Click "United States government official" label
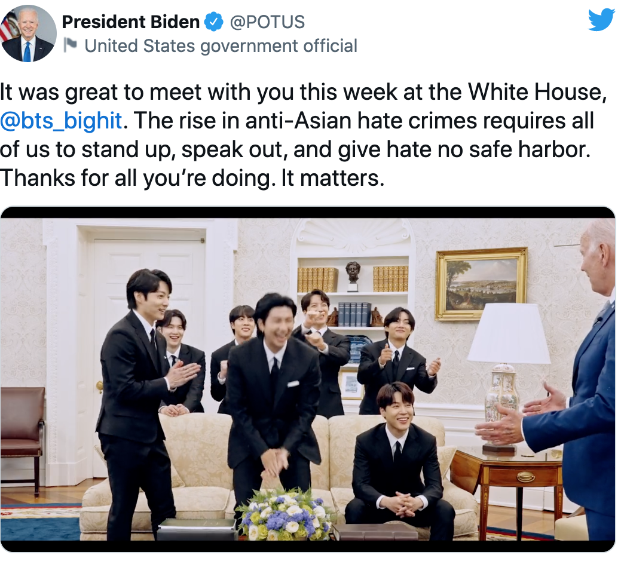 click(221, 46)
